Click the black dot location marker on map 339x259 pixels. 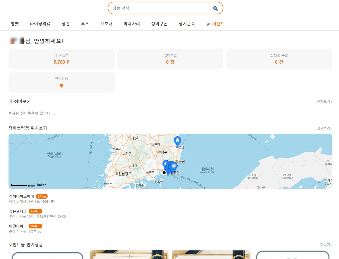pos(164,173)
